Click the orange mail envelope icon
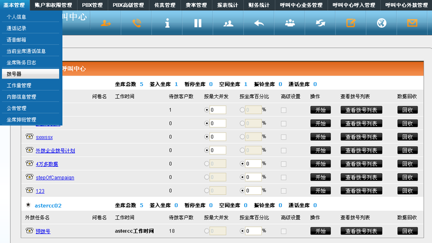Image resolution: width=432 pixels, height=243 pixels. 412,23
